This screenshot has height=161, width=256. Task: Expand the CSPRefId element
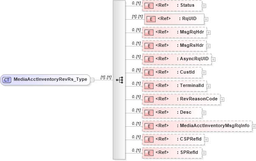coord(206,140)
